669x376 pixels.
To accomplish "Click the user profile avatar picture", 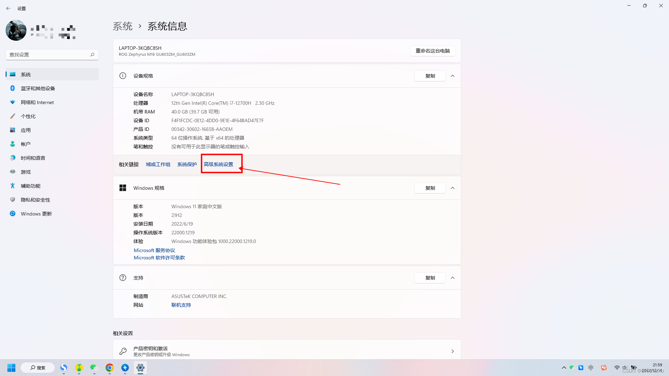I will coord(16,30).
